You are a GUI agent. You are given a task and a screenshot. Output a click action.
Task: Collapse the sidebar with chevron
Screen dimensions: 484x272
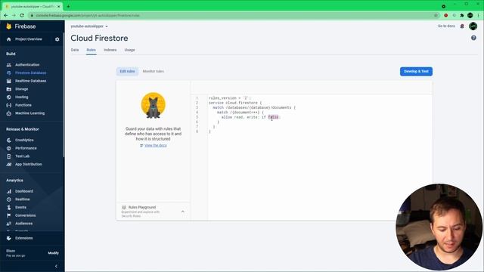point(56,266)
